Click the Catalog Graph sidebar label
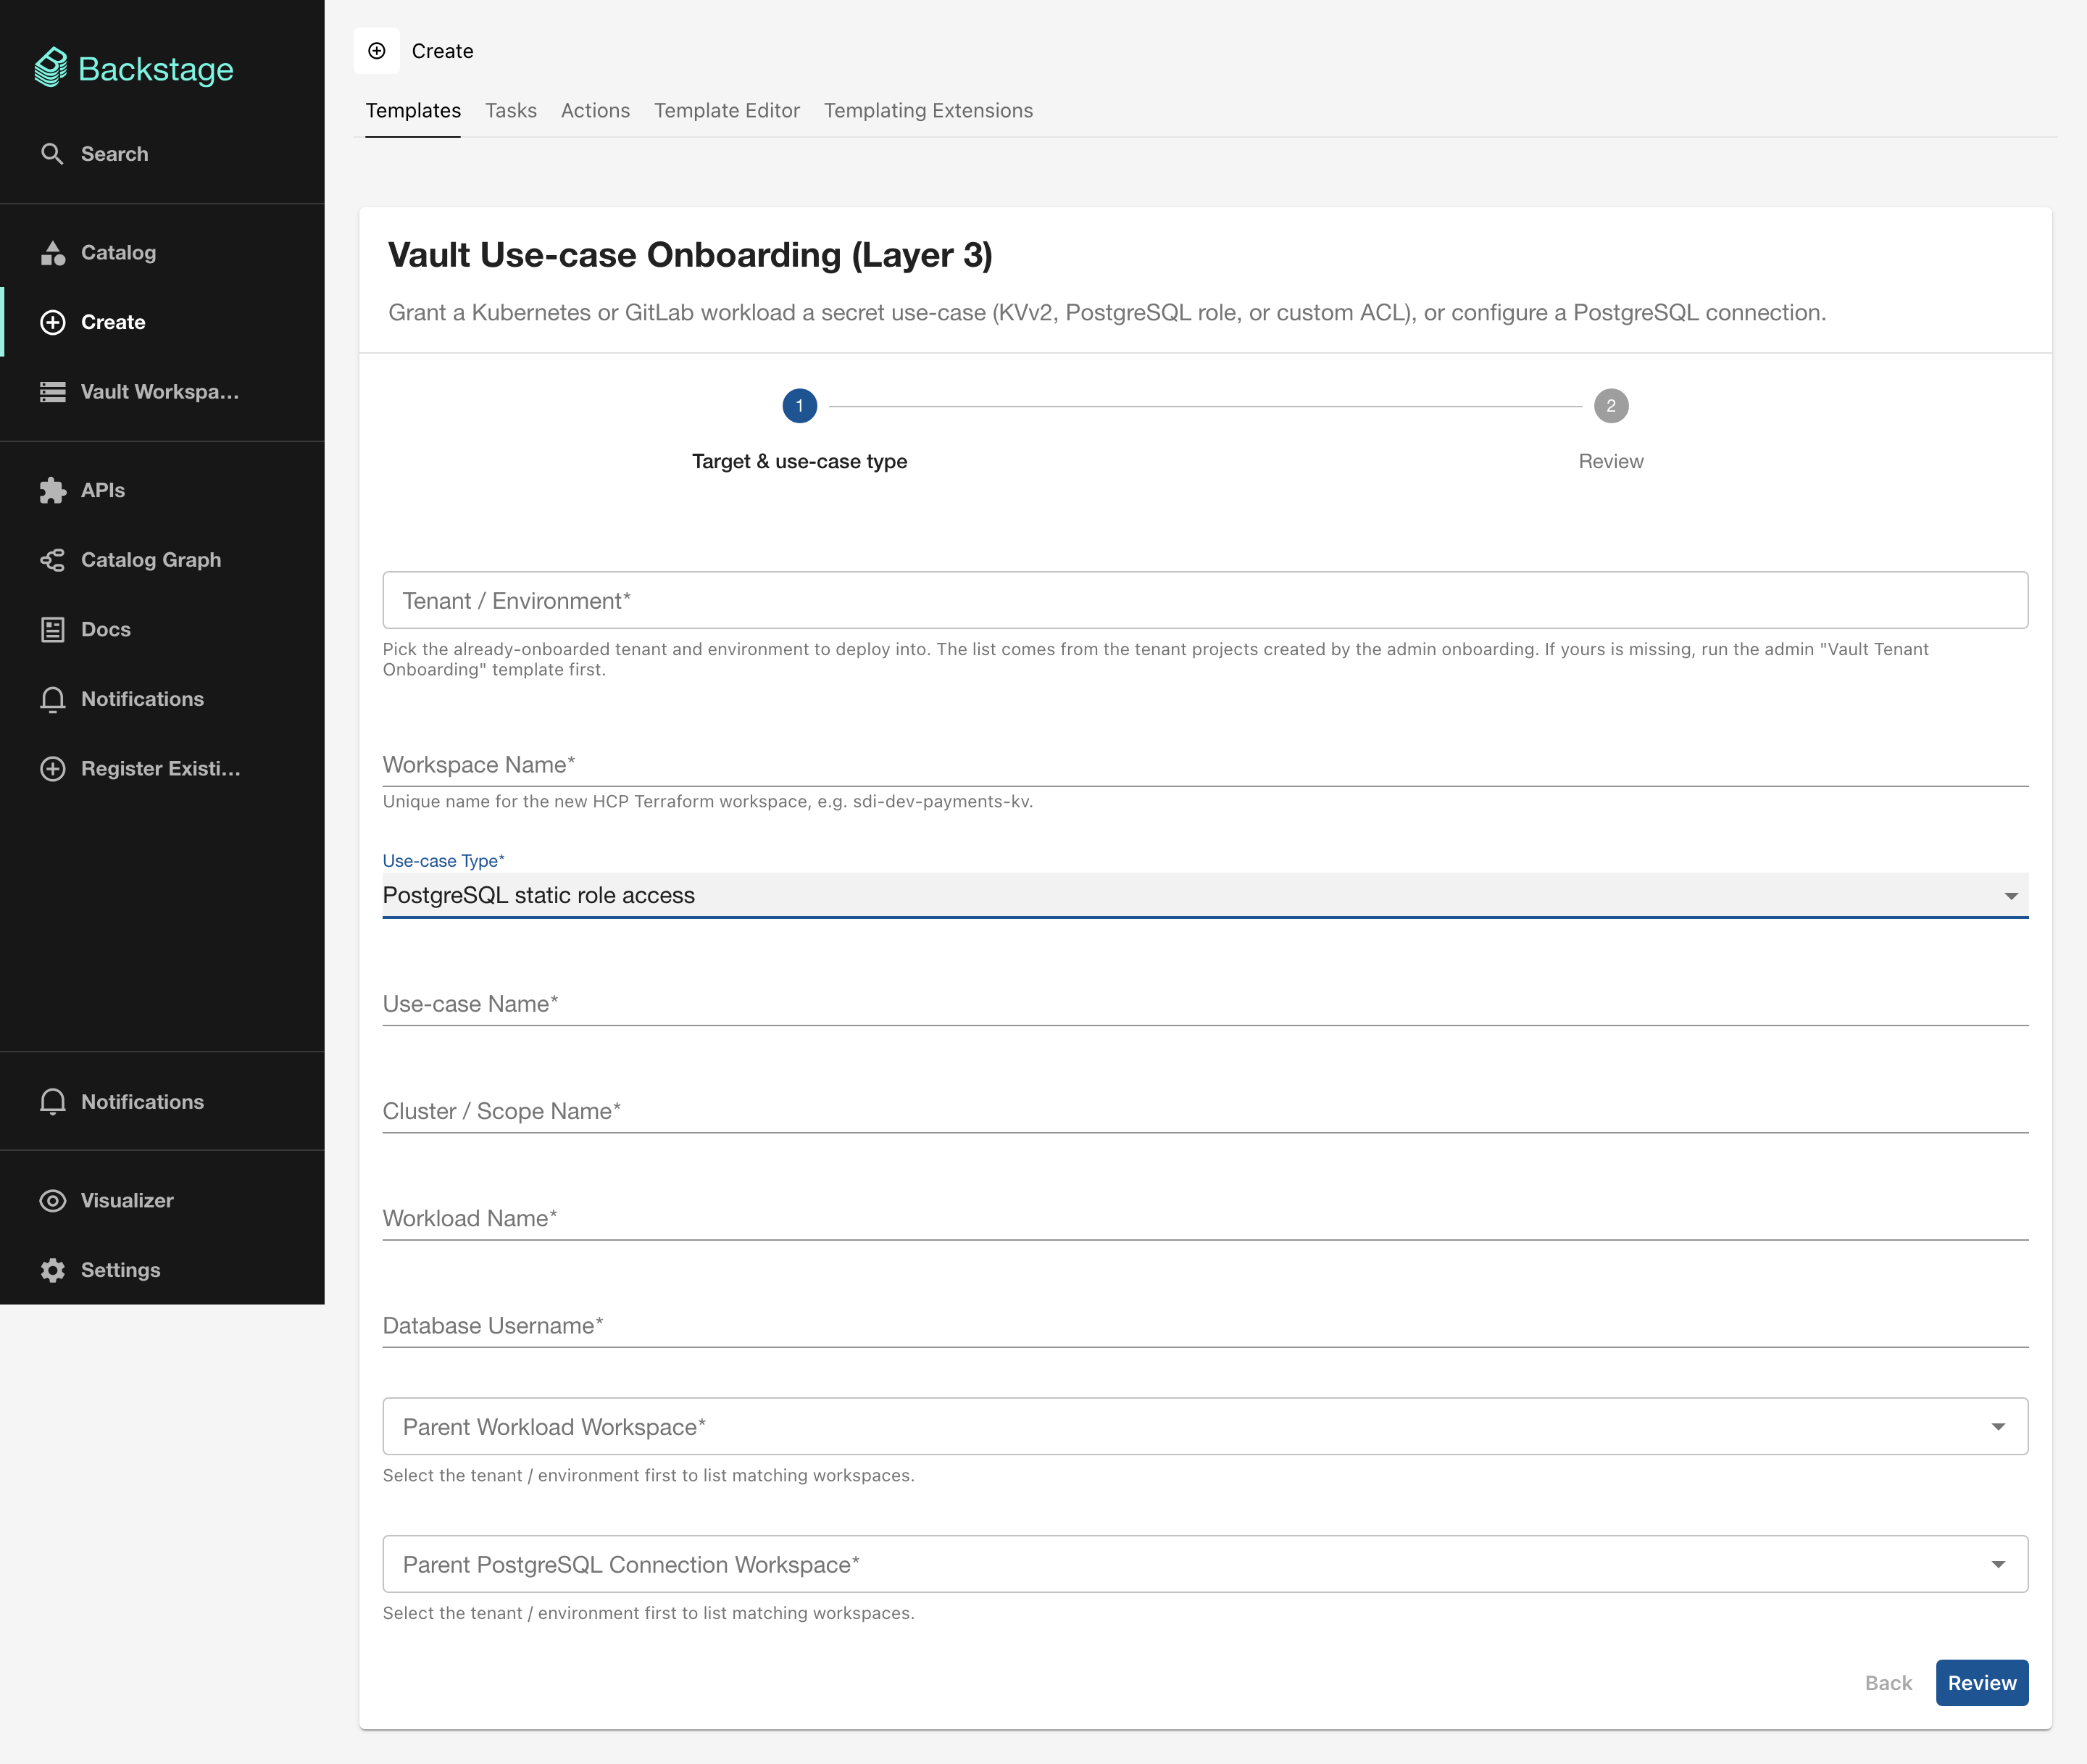 point(151,560)
